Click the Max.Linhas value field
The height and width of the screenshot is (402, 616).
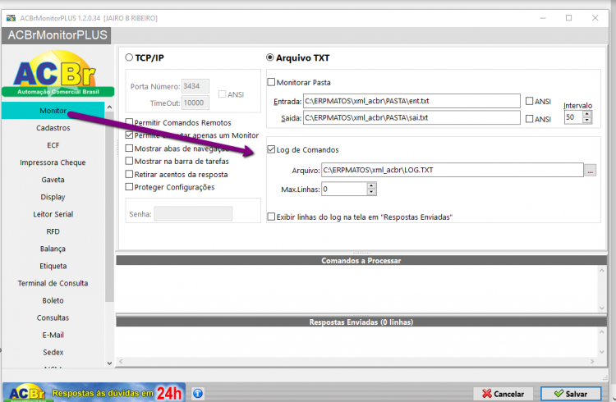344,189
